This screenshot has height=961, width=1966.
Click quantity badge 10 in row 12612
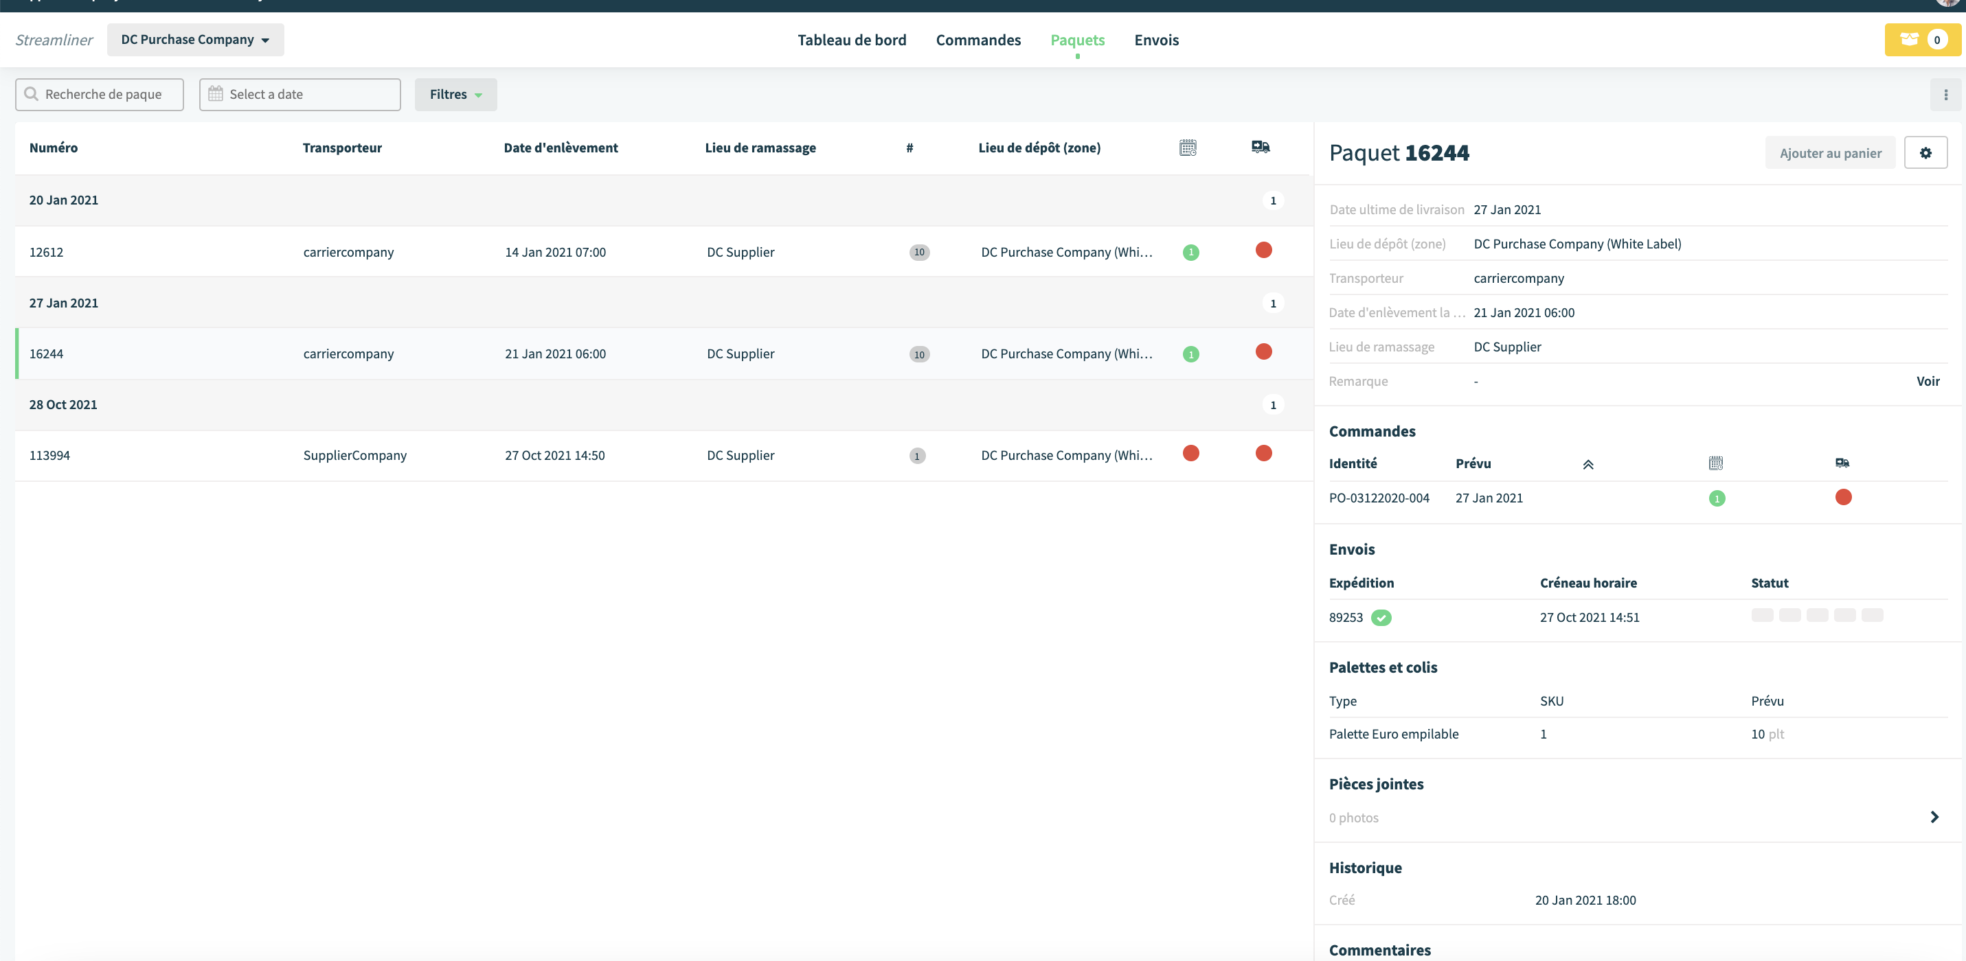(919, 253)
